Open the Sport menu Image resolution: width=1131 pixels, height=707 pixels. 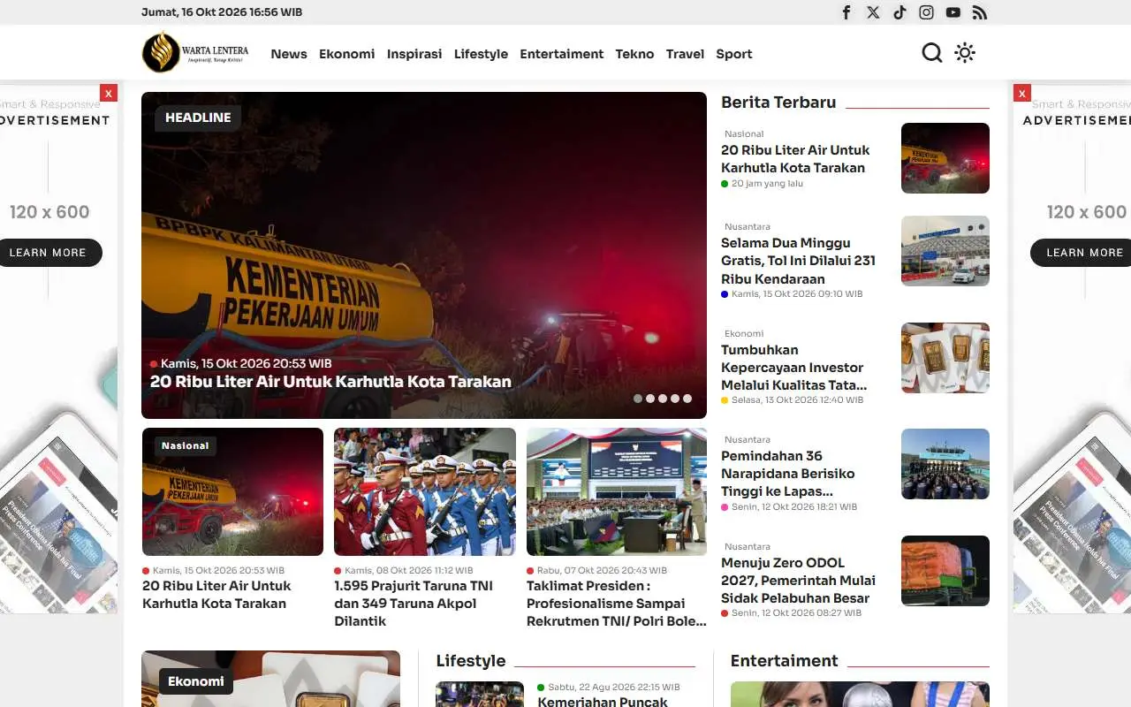coord(734,54)
